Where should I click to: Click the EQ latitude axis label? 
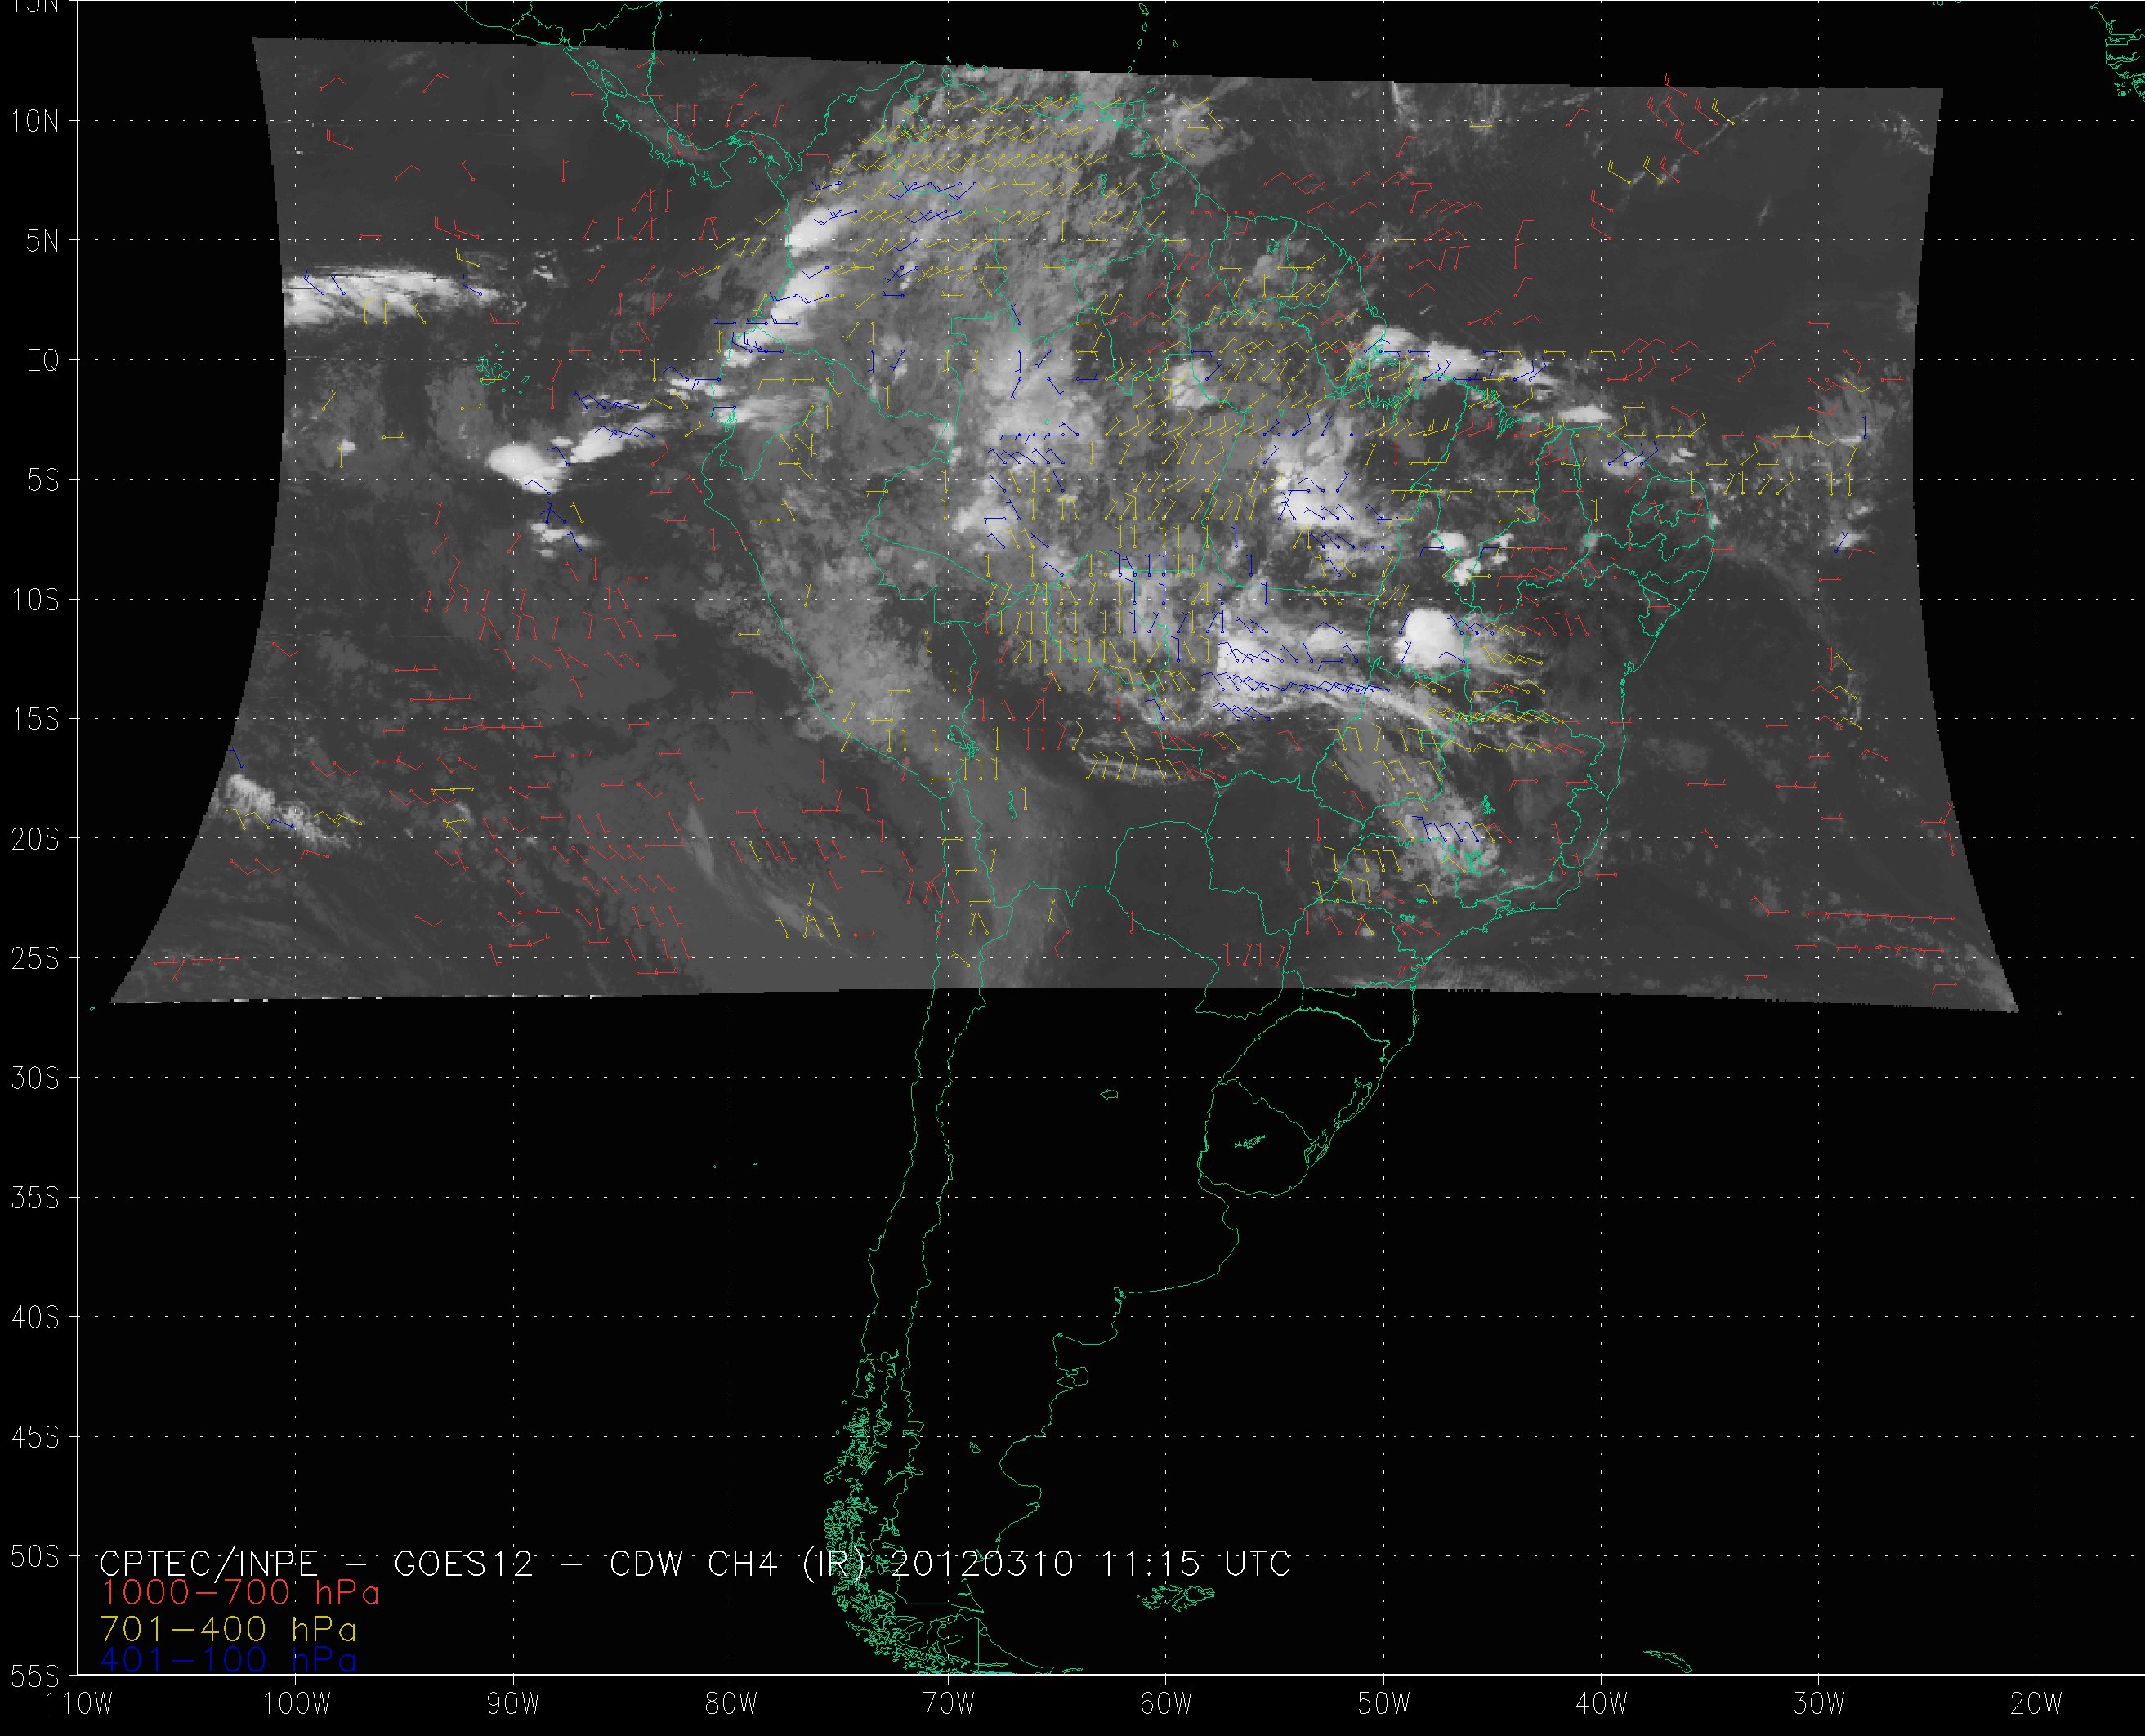coord(42,361)
